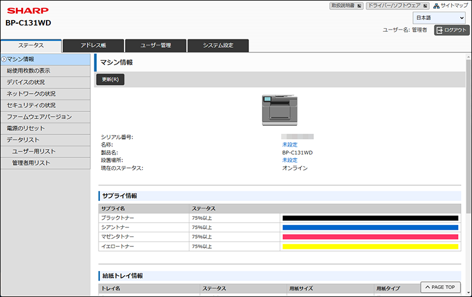Viewport: 472px width, 297px height.
Task: Select 管理者用リスト in the sidebar
Action: 45,163
